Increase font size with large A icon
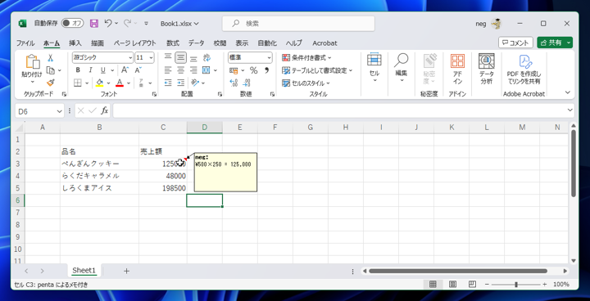Image resolution: width=590 pixels, height=301 pixels. click(x=125, y=70)
